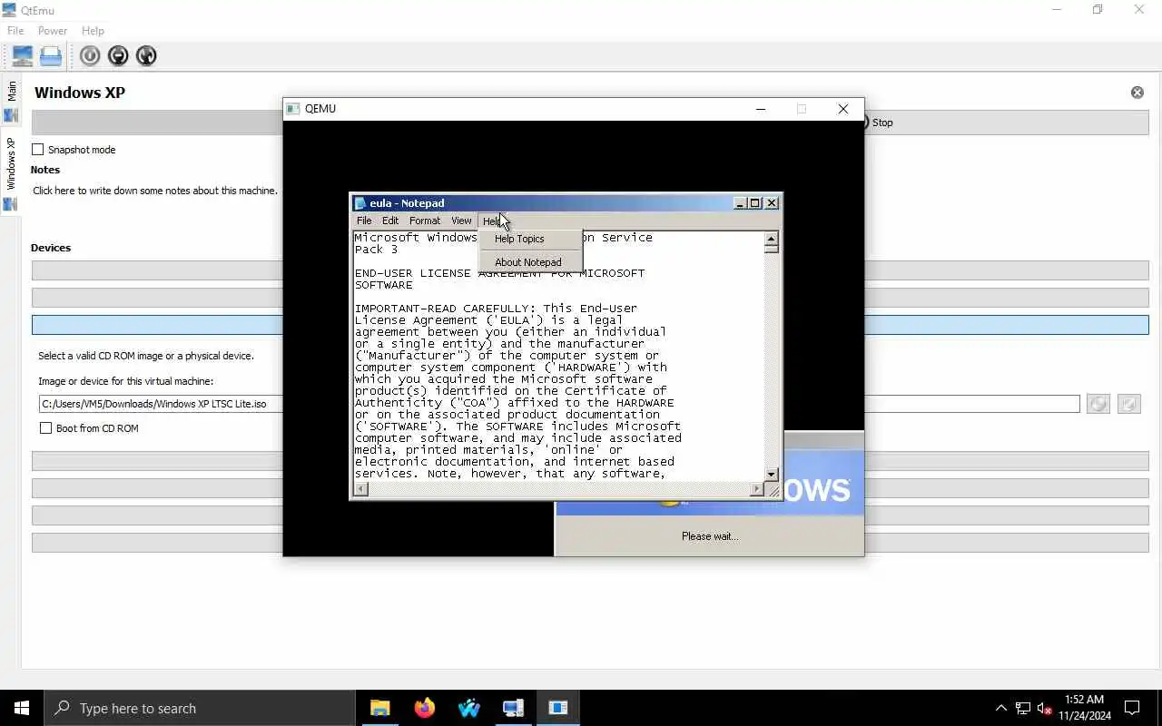Minimize the QEMU window
The width and height of the screenshot is (1162, 726).
(761, 109)
